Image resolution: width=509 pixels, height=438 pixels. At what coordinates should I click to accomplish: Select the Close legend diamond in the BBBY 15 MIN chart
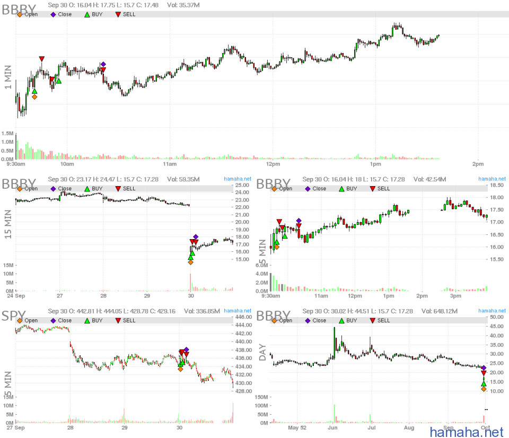coord(53,189)
